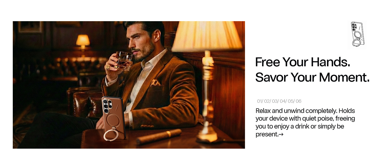Click the brown phone case on table
Screen dimensions: 374x153
[114, 118]
